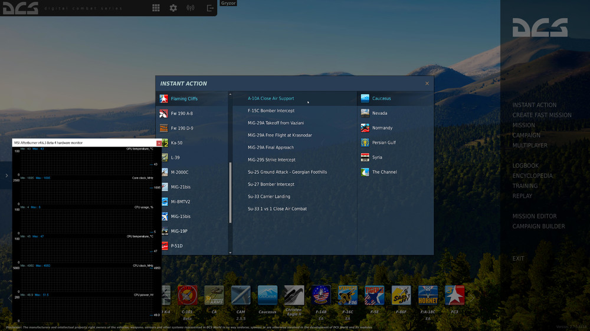
Task: Select MiG-15bis module
Action: (x=195, y=216)
